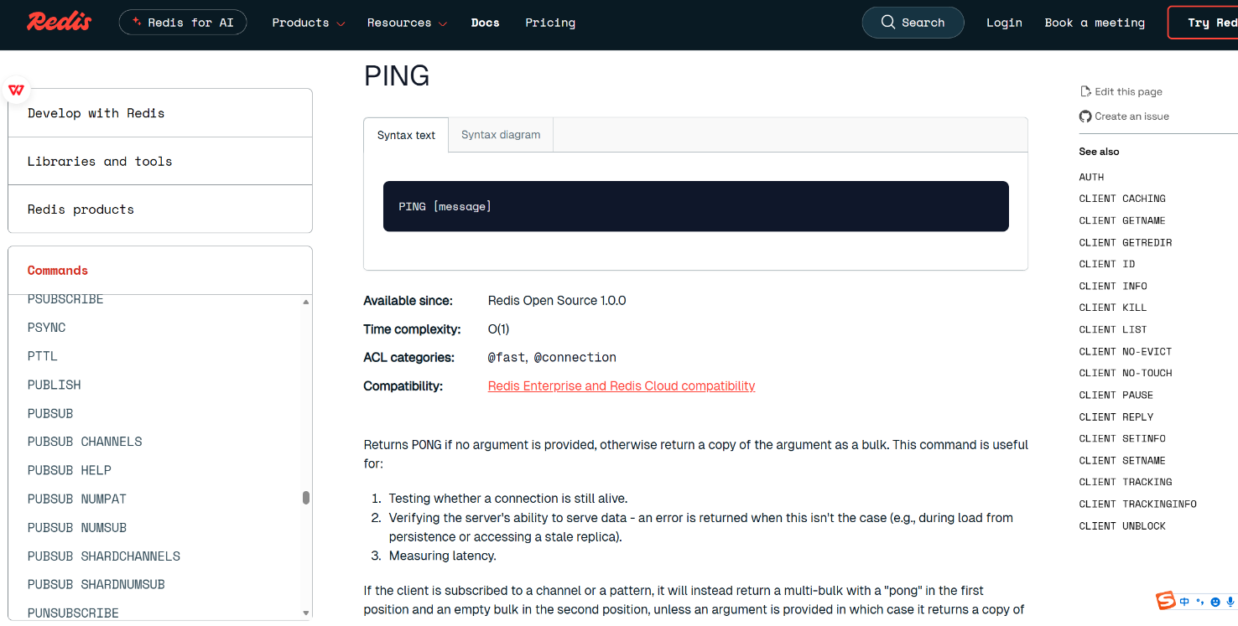Open AUTH in See also
This screenshot has height=626, width=1238.
pos(1091,177)
